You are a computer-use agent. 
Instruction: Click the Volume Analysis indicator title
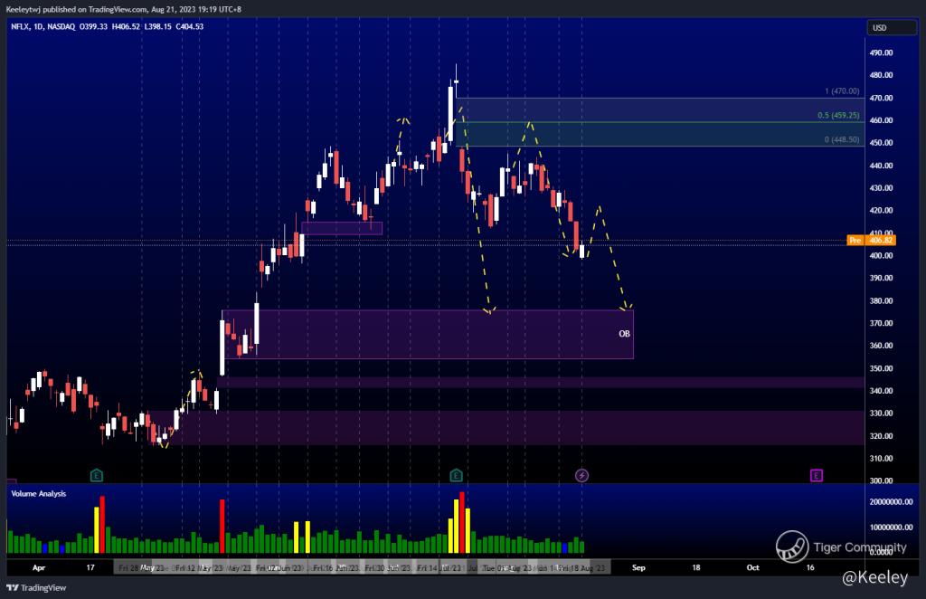[x=38, y=493]
